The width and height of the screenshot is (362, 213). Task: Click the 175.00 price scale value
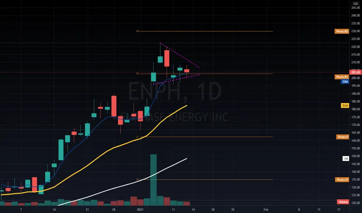pyautogui.click(x=355, y=117)
